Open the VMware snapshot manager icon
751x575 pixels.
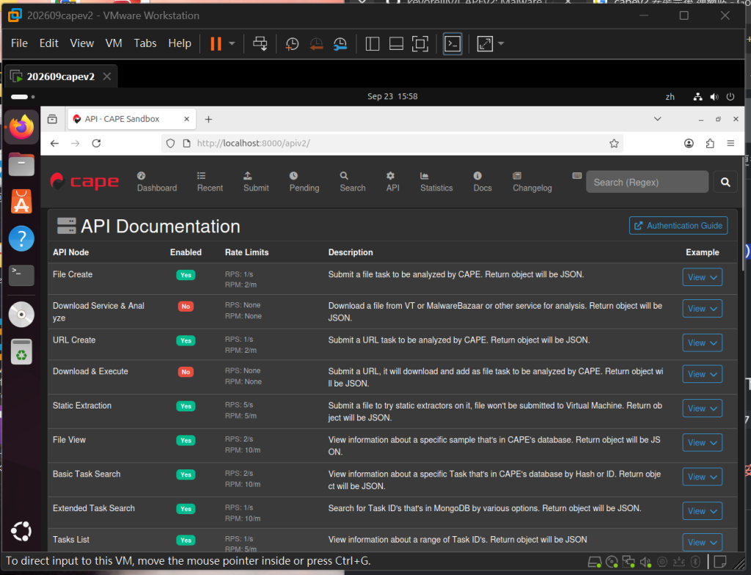(340, 44)
